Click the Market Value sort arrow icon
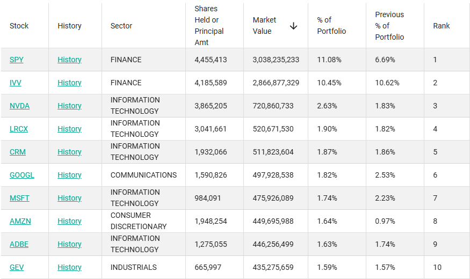470x279 pixels. click(x=293, y=26)
